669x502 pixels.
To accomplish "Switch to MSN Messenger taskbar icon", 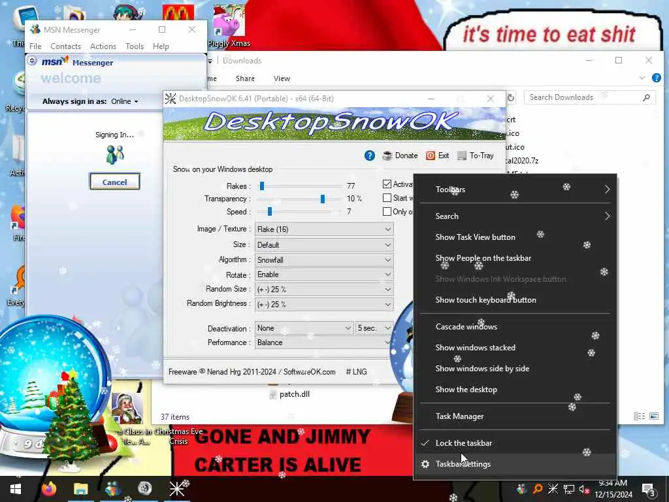I will (112, 489).
